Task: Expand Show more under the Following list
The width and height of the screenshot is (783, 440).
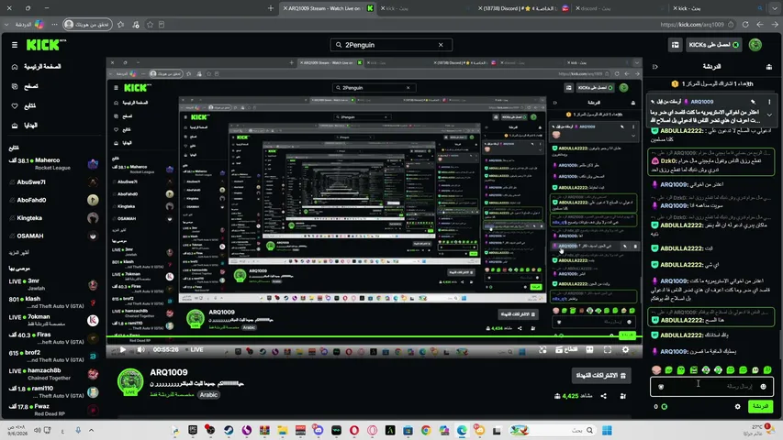Action: click(x=18, y=252)
